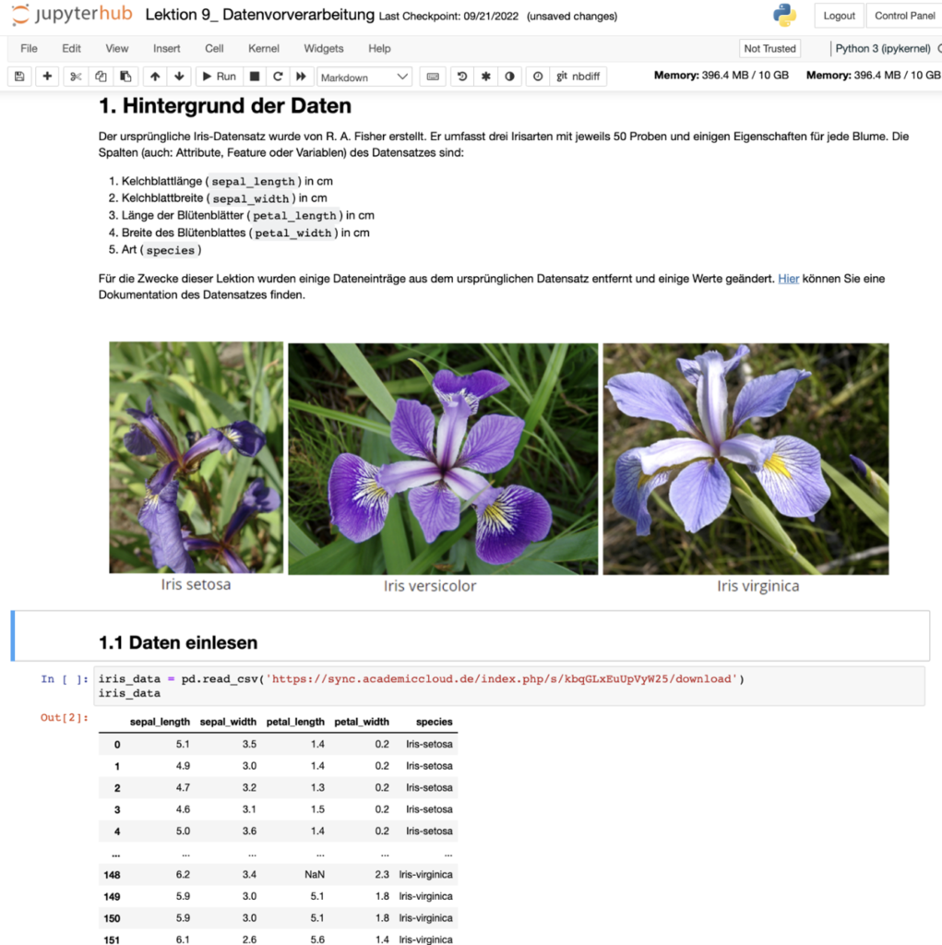Click the petal_width column header
Viewport: 942px width, 945px height.
click(362, 722)
